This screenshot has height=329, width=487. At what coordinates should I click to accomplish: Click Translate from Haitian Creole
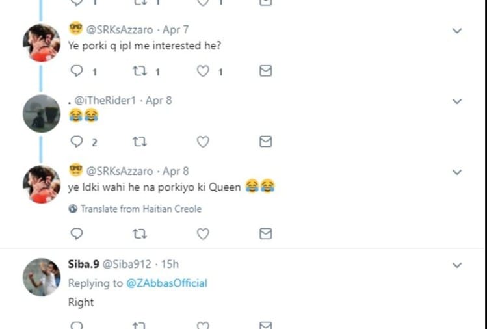tap(140, 209)
